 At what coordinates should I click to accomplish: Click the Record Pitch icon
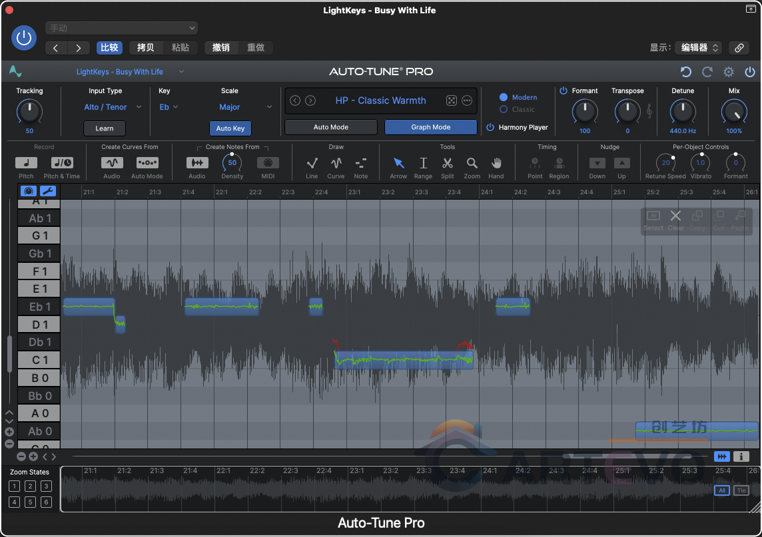click(x=26, y=162)
